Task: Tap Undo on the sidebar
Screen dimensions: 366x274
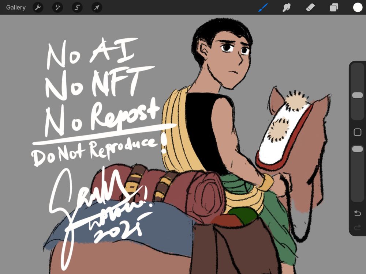Action: tap(357, 213)
